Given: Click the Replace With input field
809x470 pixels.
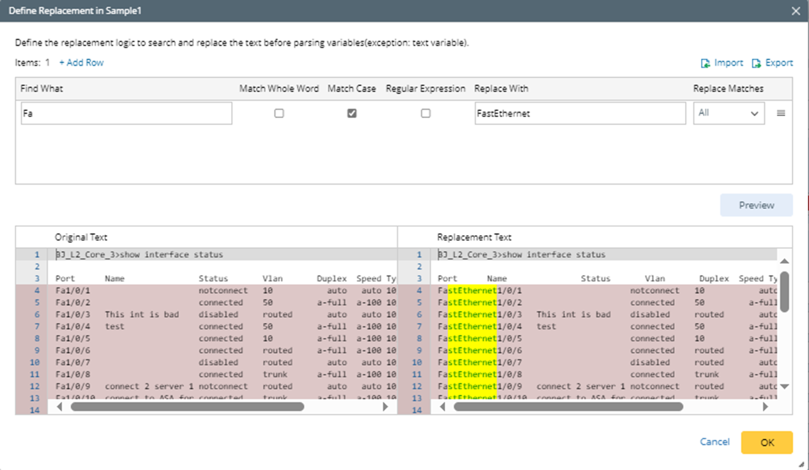Looking at the screenshot, I should point(580,114).
